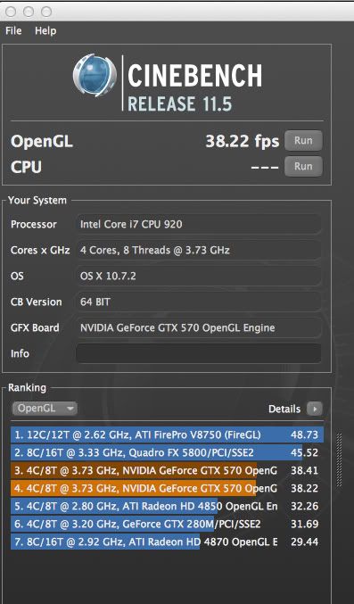Click into the Info text field
Screen dimensions: 354x604
click(x=198, y=353)
